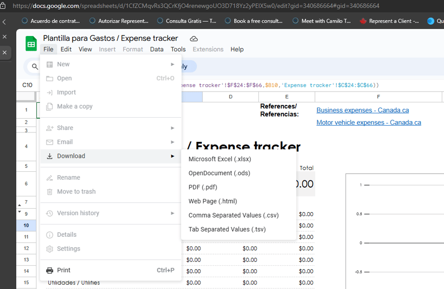Open the Autorizar Represent... bookmark
Screen dimensions: 444x289
[x=119, y=21]
